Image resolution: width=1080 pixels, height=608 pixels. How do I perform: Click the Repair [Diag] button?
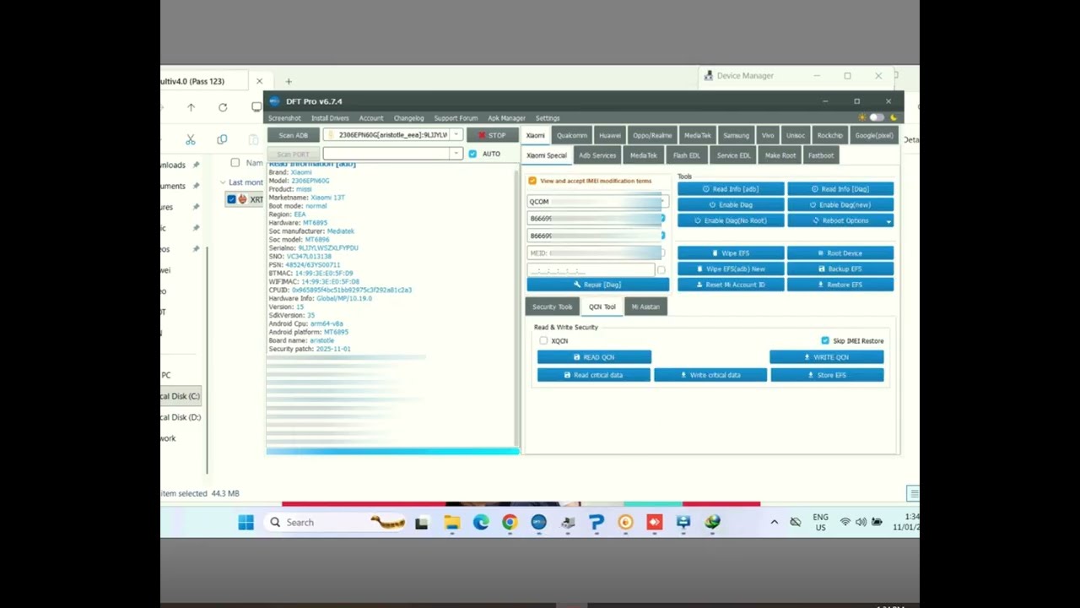(x=597, y=285)
